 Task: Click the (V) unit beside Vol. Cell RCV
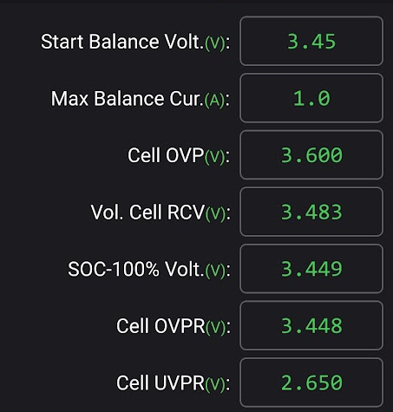215,214
